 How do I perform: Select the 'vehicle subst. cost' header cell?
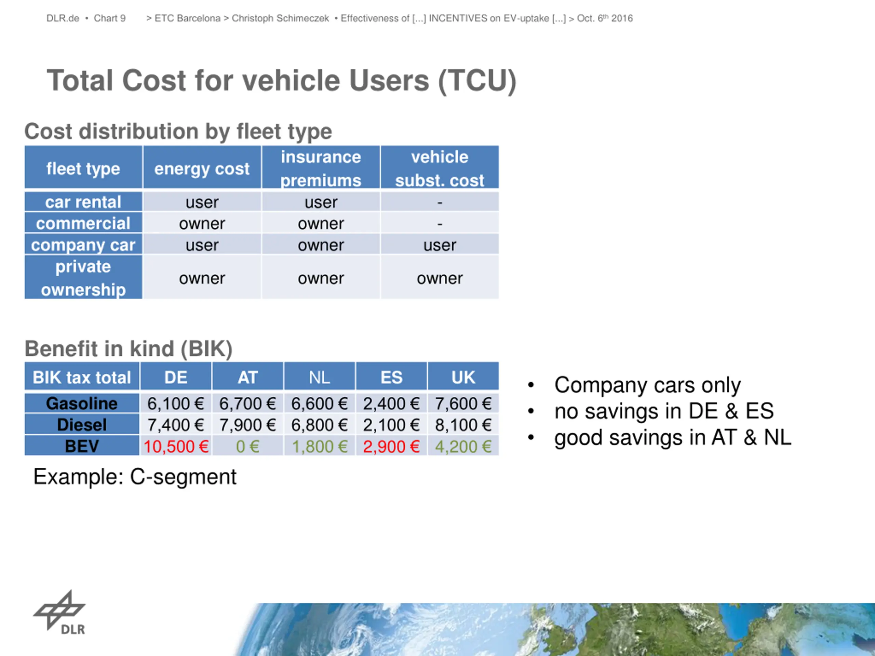click(x=440, y=168)
